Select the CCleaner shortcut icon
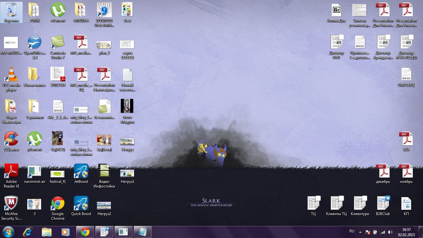The width and height of the screenshot is (423, 238). [x=11, y=142]
